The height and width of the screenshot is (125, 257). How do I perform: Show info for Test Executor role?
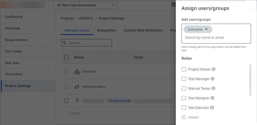click(x=212, y=108)
